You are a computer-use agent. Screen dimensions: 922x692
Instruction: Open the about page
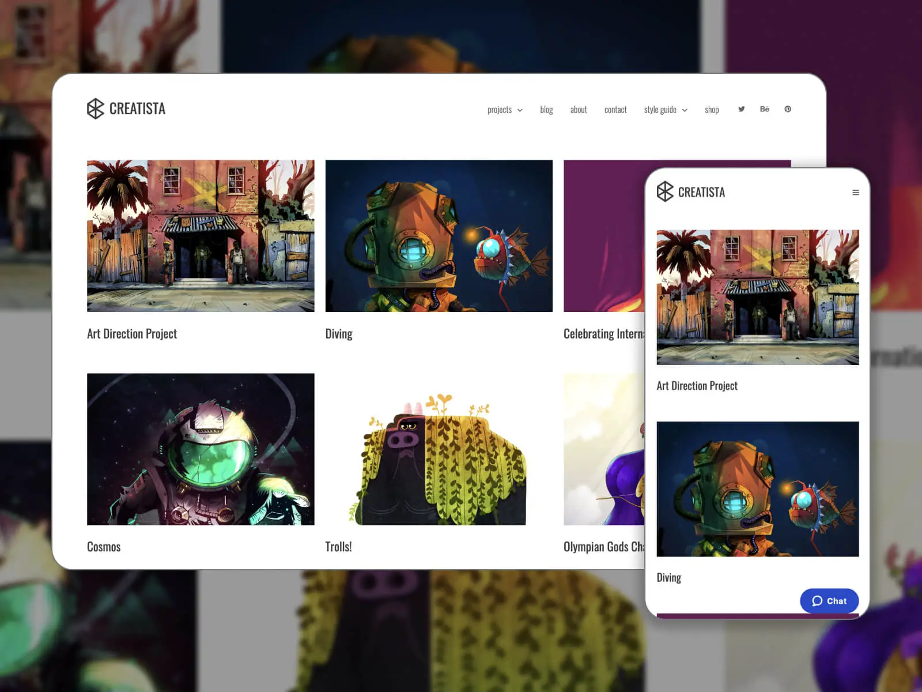click(x=579, y=110)
